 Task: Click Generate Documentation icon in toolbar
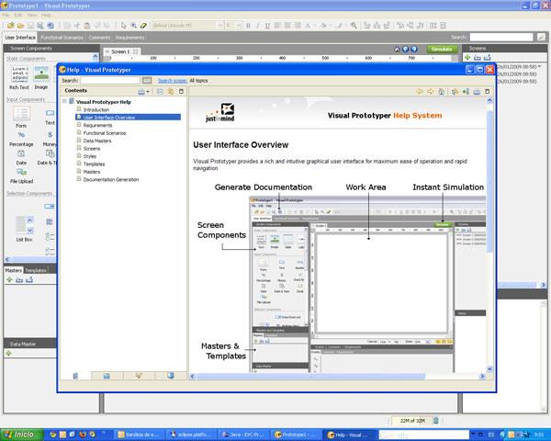pos(51,26)
